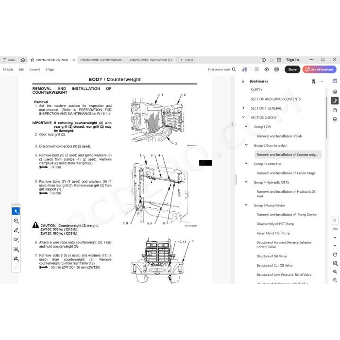The height and width of the screenshot is (340, 340).
Task: Go to previous page arrow
Action: point(335,238)
